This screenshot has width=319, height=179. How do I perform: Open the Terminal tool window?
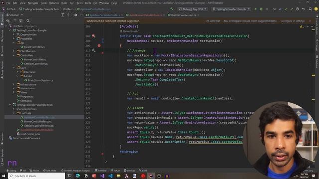(101, 170)
